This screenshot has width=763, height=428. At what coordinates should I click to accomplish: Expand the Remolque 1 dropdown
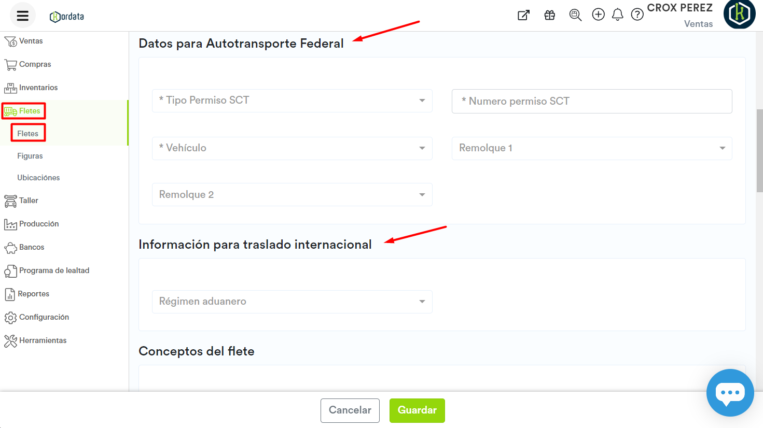click(592, 148)
